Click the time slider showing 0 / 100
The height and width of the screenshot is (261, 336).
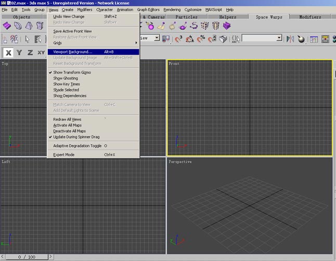coord(27,257)
